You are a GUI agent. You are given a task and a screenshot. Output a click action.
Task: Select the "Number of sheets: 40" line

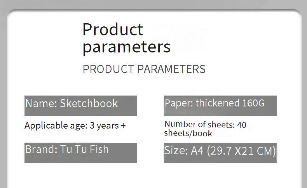point(205,125)
